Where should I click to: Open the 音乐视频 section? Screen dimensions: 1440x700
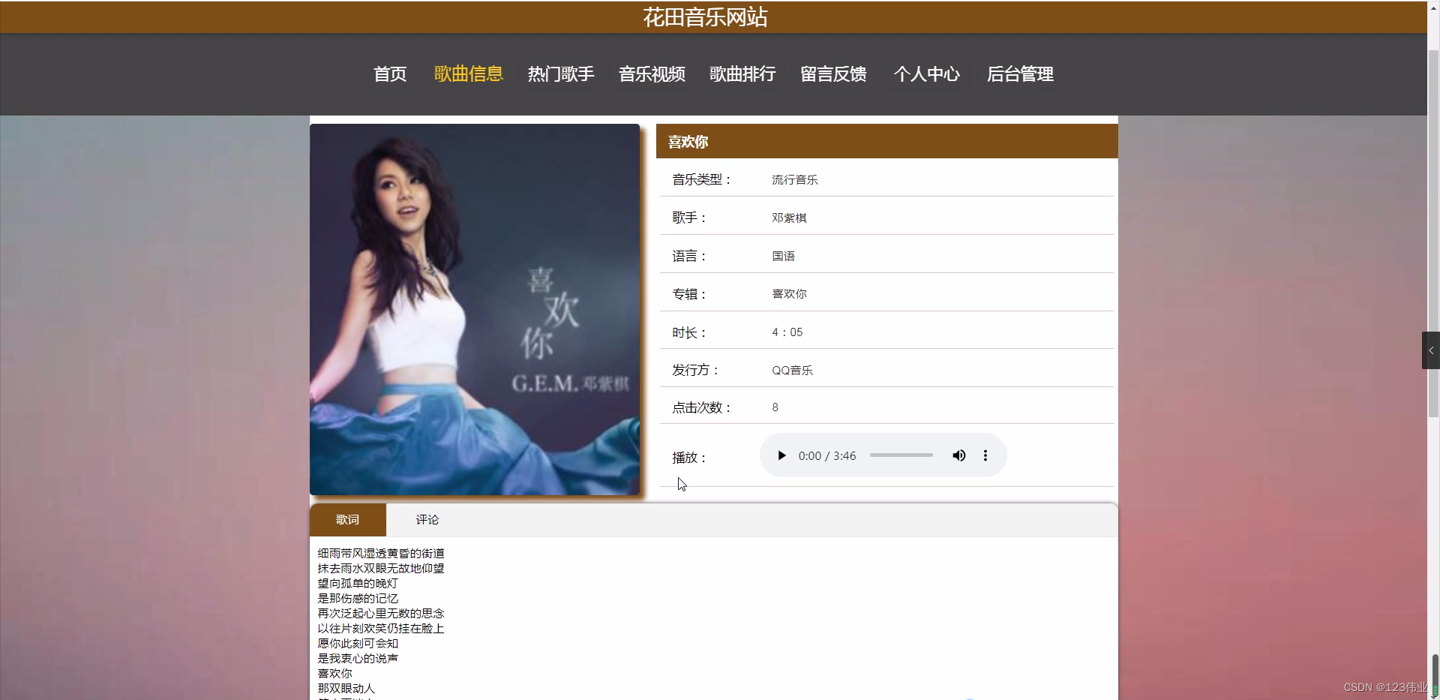point(651,74)
